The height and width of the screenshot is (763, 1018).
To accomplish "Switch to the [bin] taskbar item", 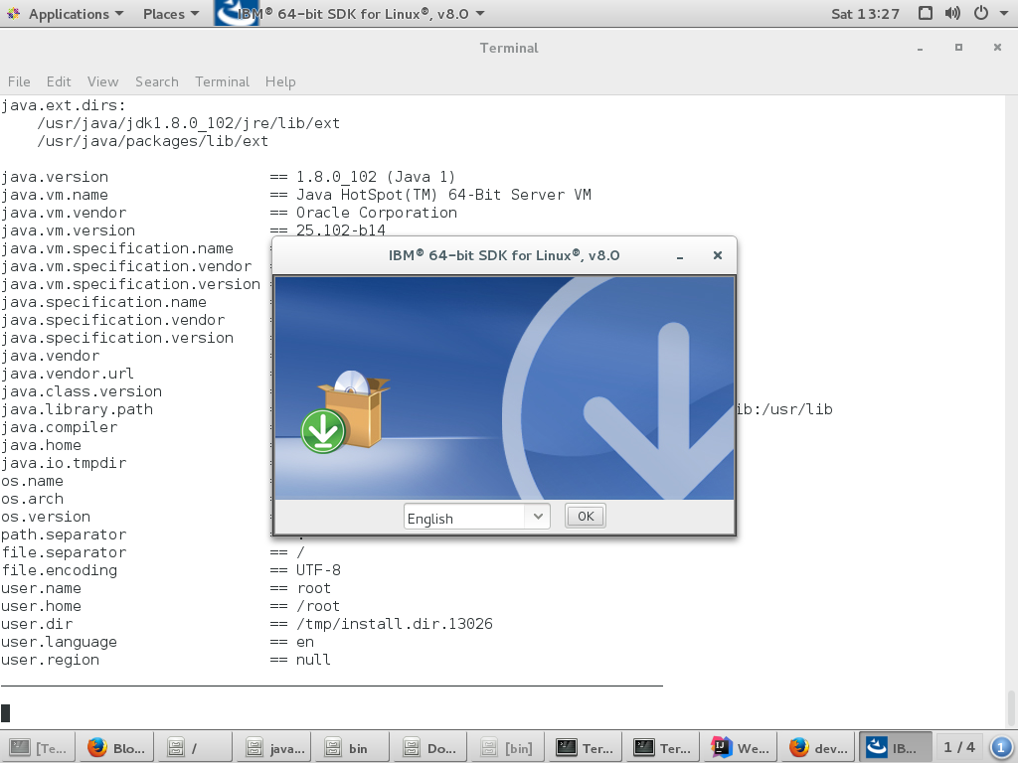I will click(507, 748).
